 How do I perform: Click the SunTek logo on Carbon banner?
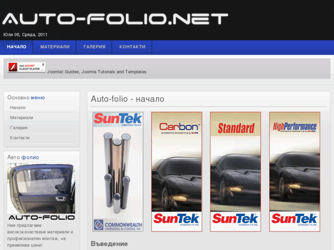[176, 219]
